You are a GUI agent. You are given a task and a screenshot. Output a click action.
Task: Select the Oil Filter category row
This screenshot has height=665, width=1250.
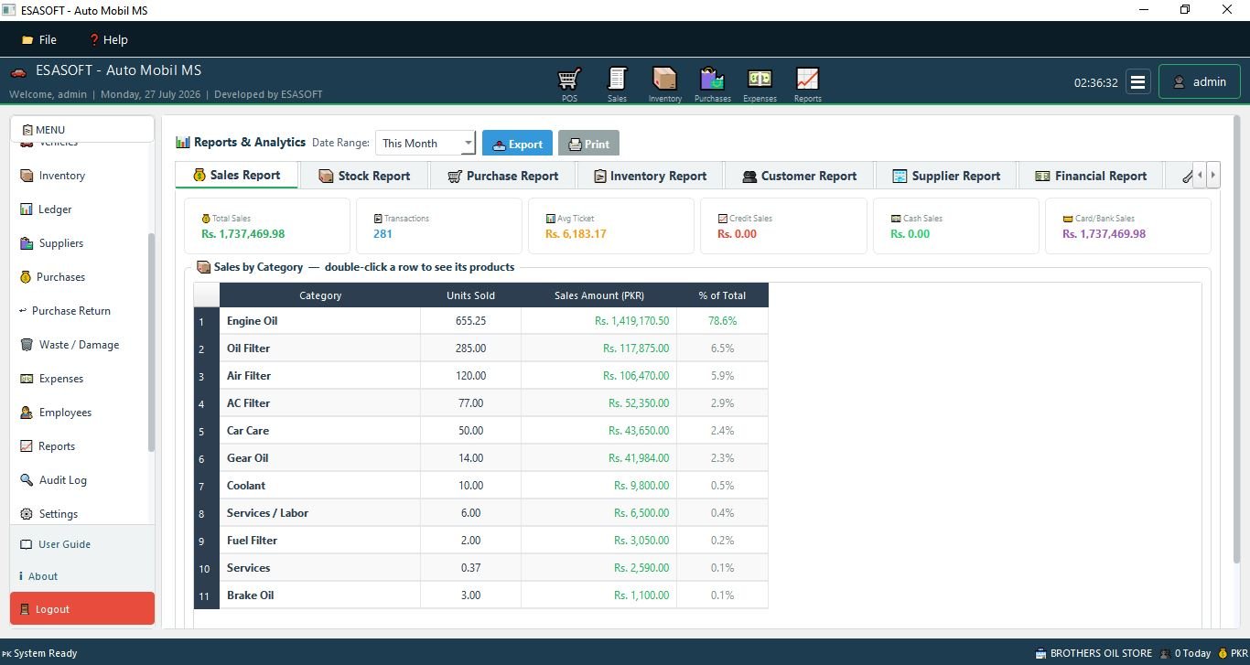click(x=481, y=349)
